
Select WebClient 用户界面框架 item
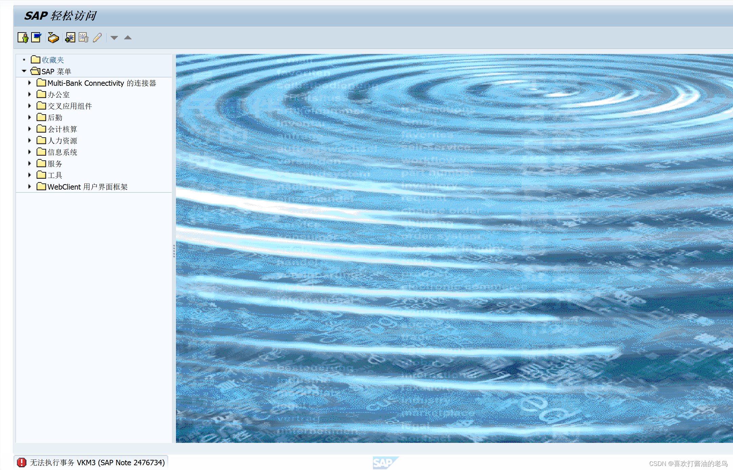click(87, 187)
